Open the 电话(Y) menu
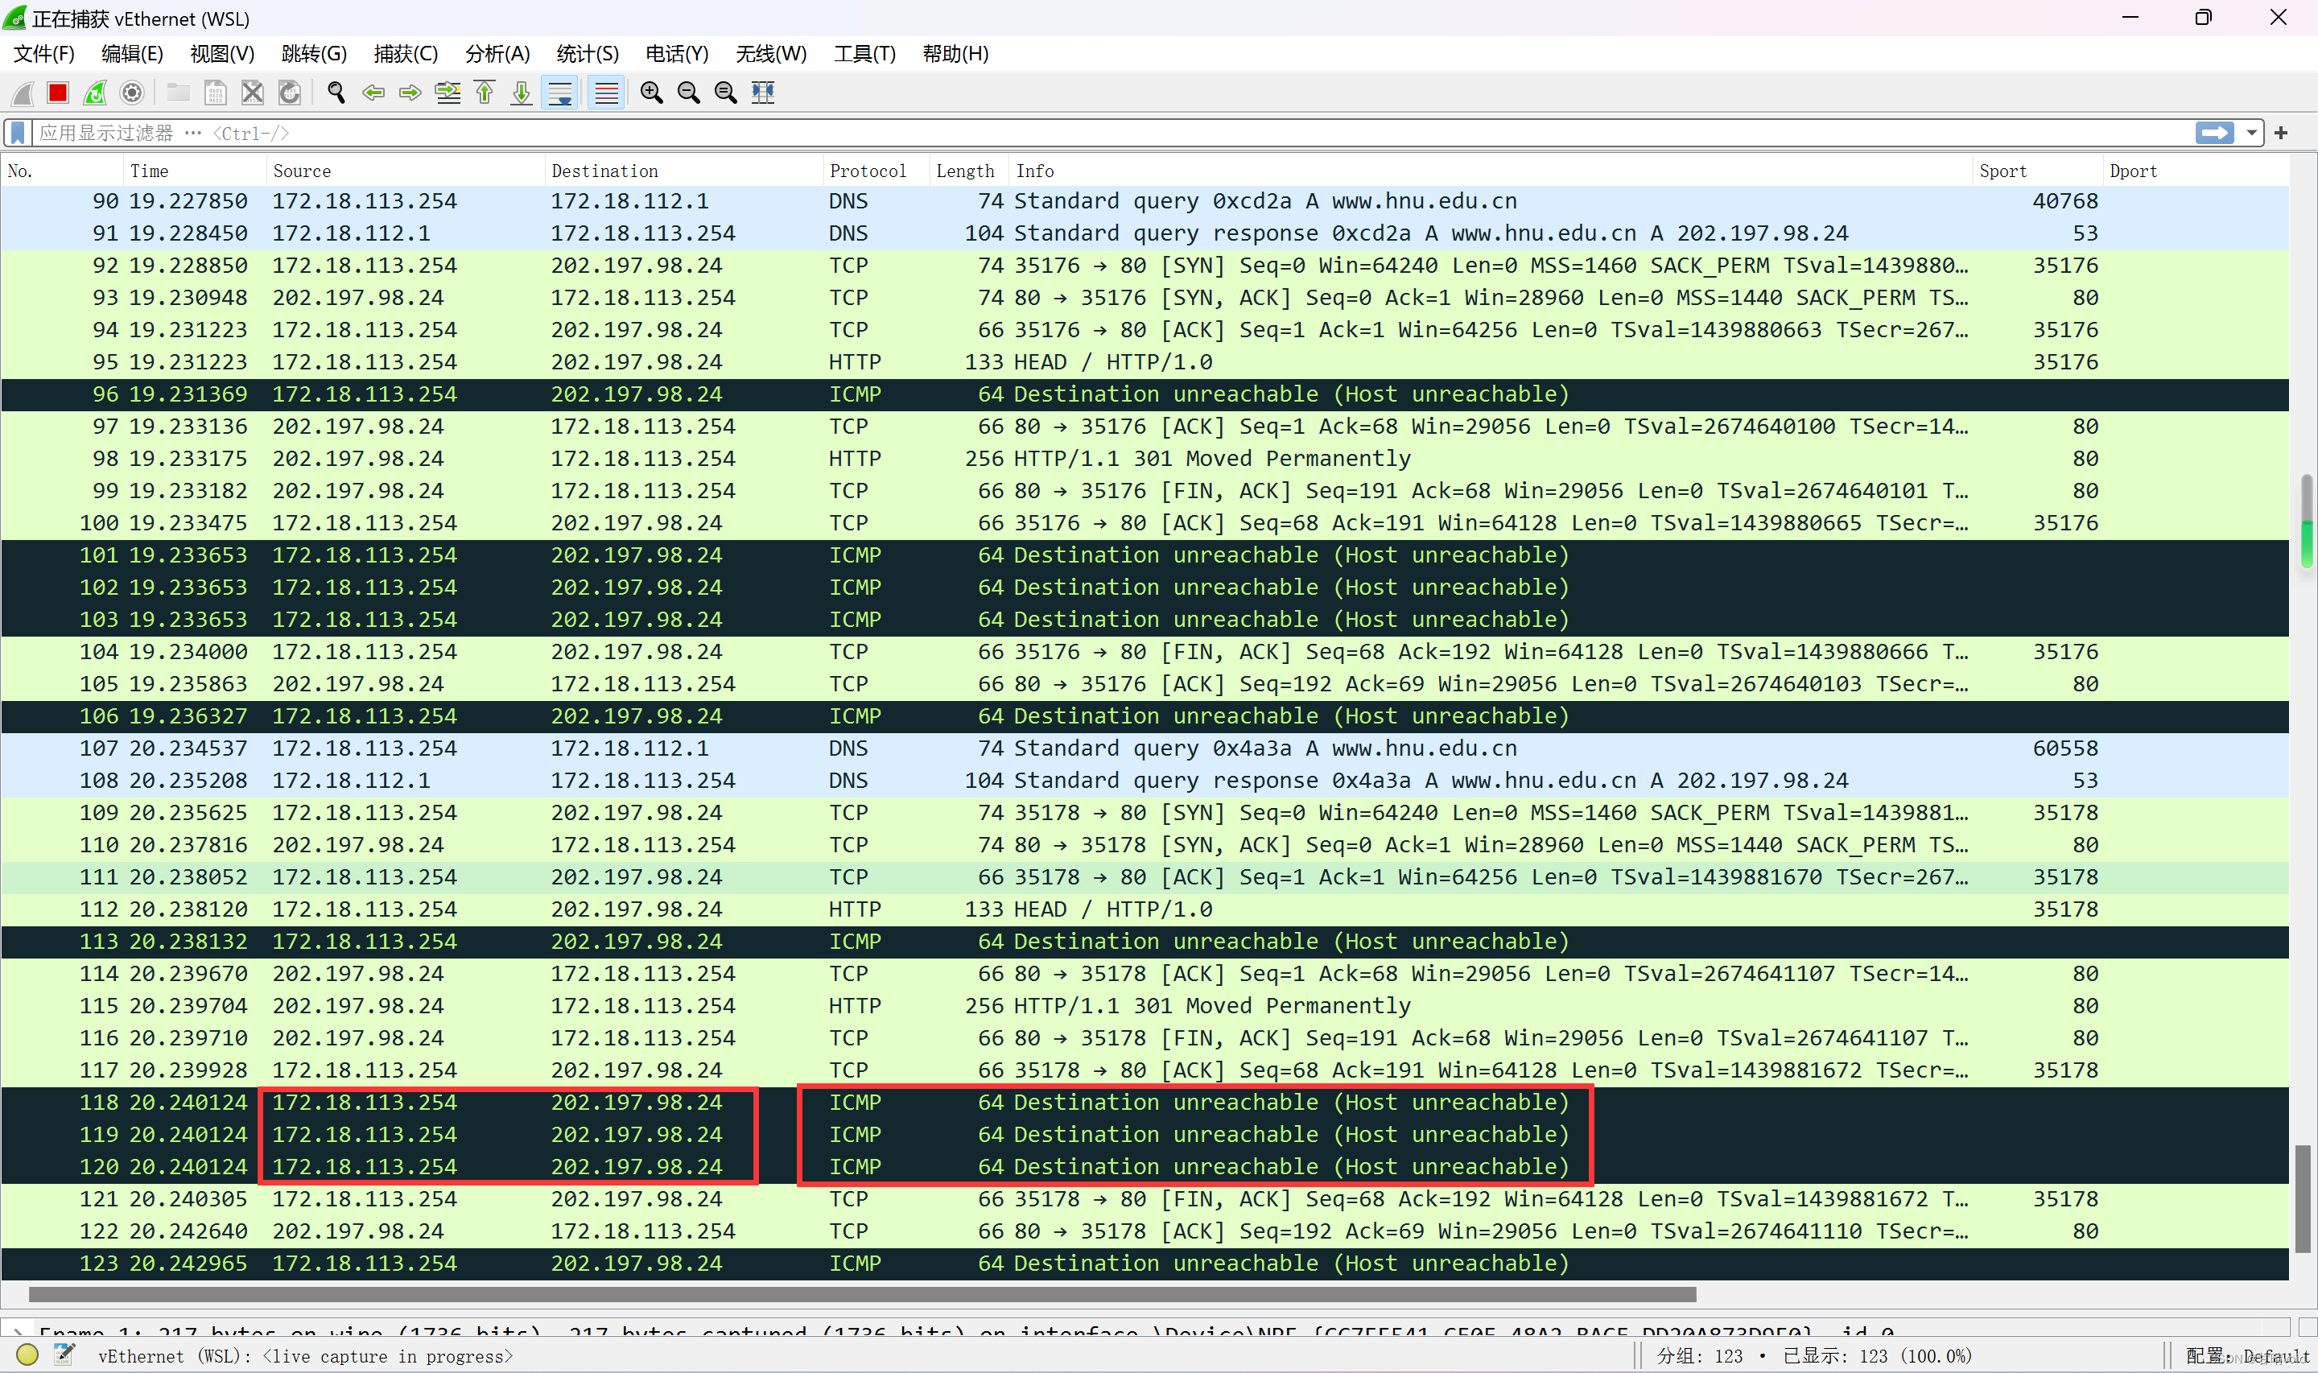 pos(677,54)
